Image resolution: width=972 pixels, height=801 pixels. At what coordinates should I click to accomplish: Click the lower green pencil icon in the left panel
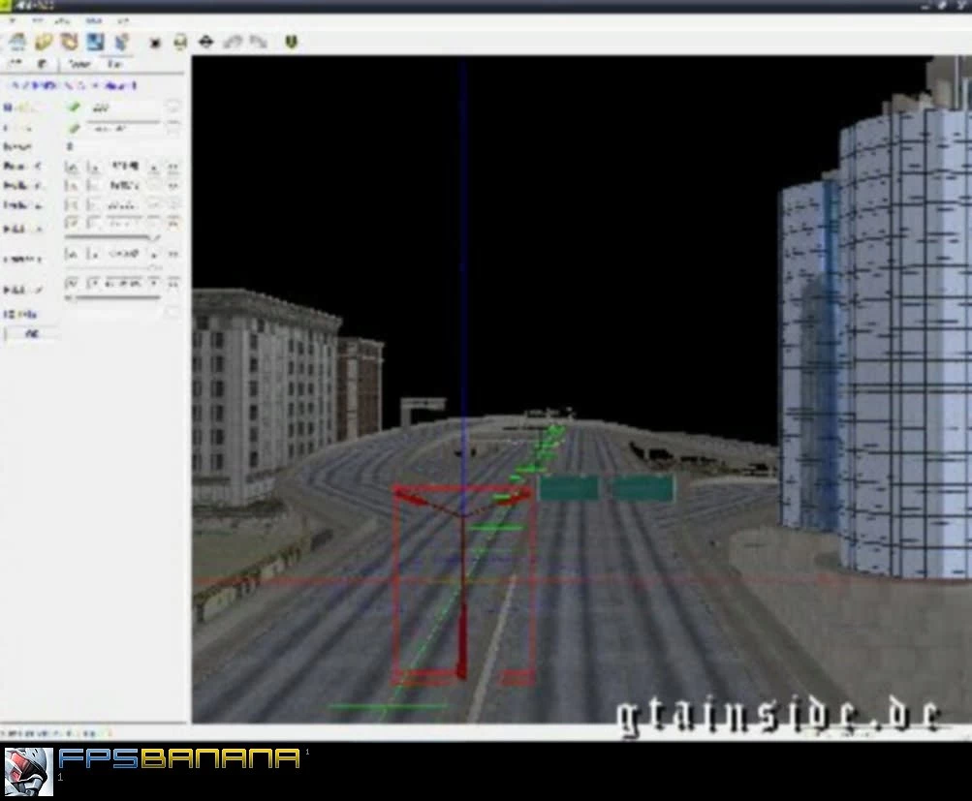click(75, 128)
